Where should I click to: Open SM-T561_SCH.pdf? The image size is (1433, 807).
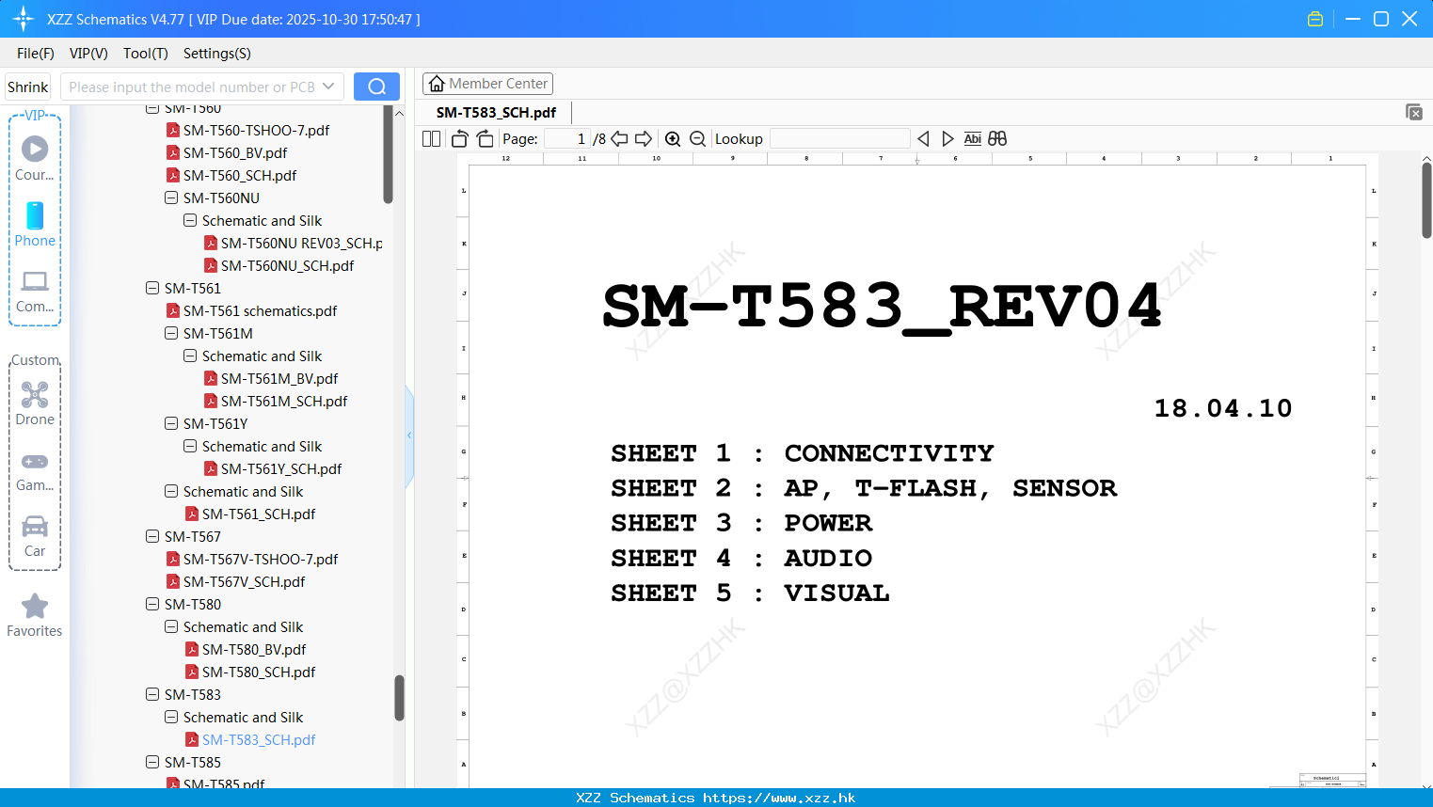[x=259, y=514]
